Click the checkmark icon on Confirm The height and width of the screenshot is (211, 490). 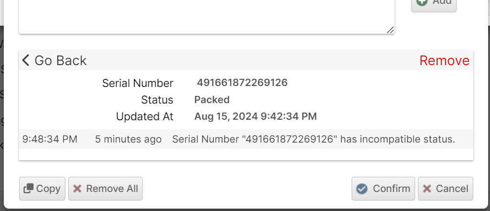pyautogui.click(x=362, y=189)
